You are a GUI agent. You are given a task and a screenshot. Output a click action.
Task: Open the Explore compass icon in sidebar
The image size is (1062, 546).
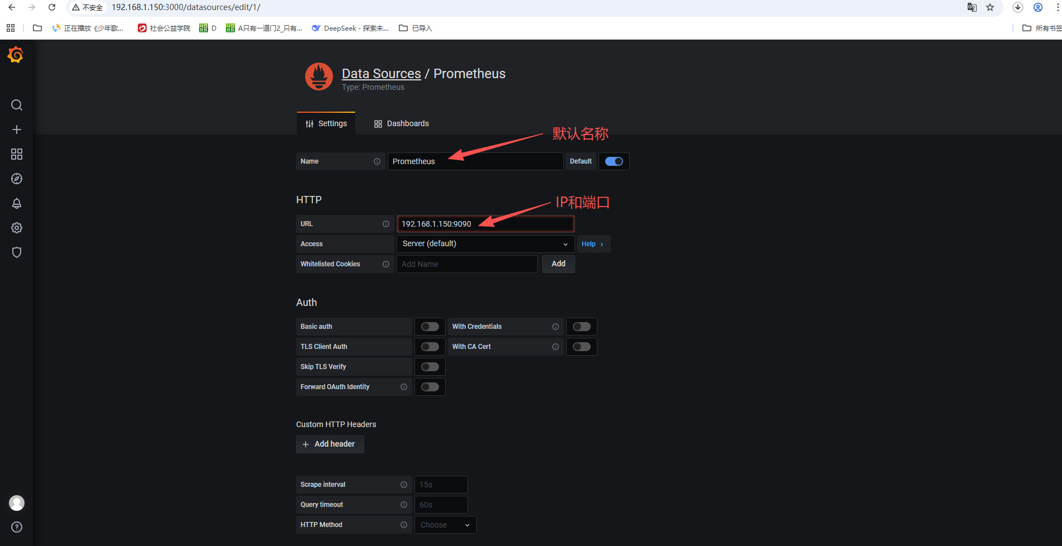click(x=17, y=179)
